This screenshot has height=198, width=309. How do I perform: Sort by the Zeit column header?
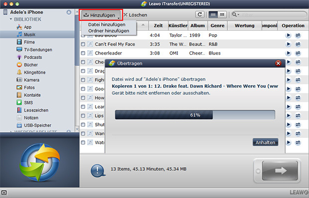tap(158, 25)
